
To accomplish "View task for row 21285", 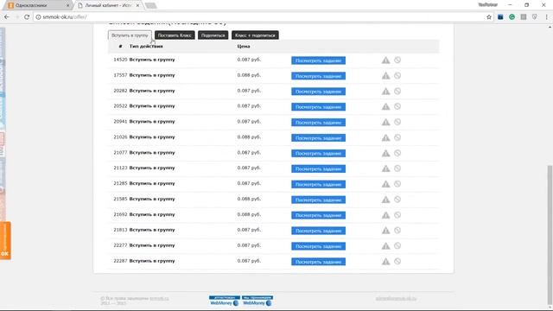I will [x=318, y=184].
